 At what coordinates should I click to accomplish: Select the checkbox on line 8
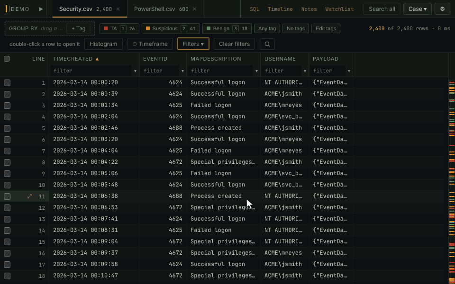7,162
